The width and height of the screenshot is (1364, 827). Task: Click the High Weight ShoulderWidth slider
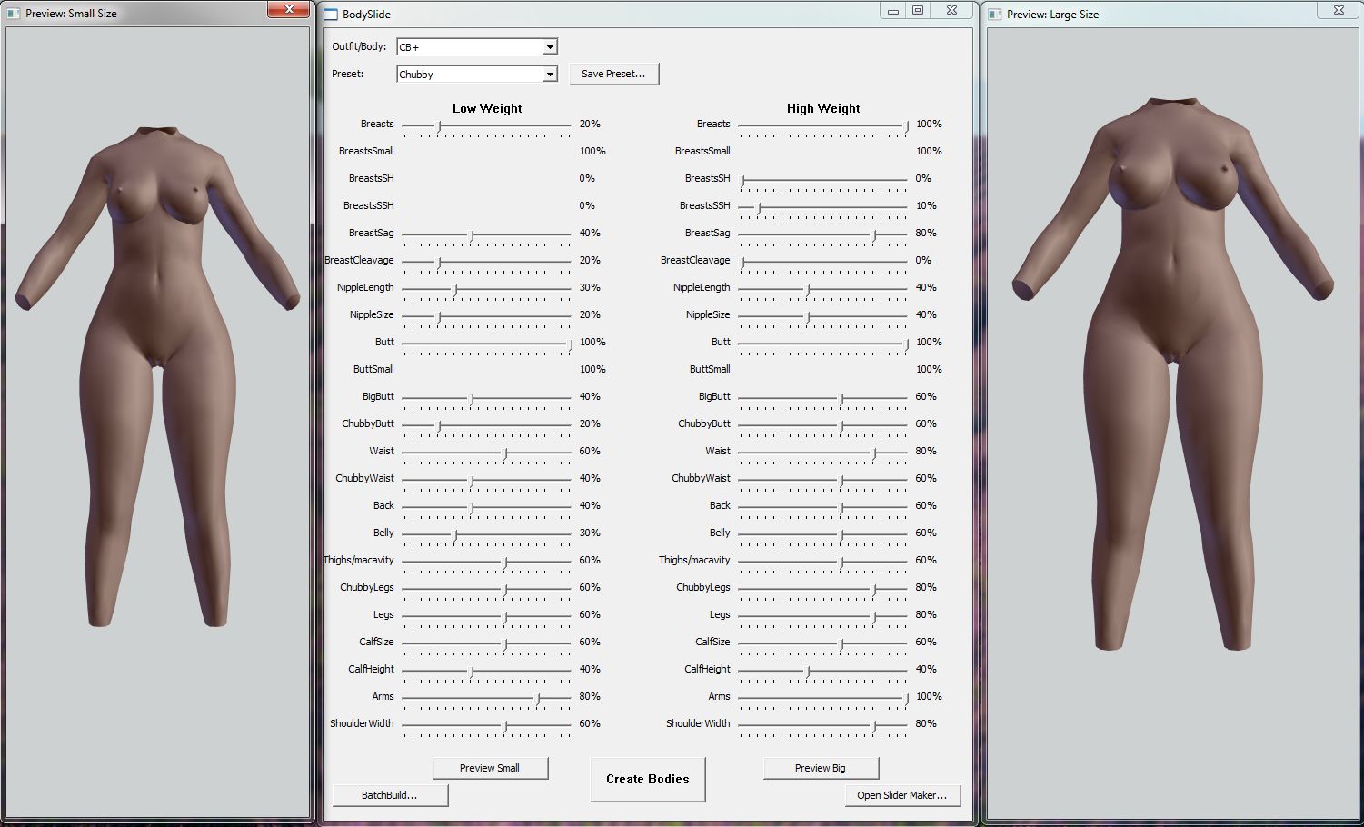(x=822, y=728)
